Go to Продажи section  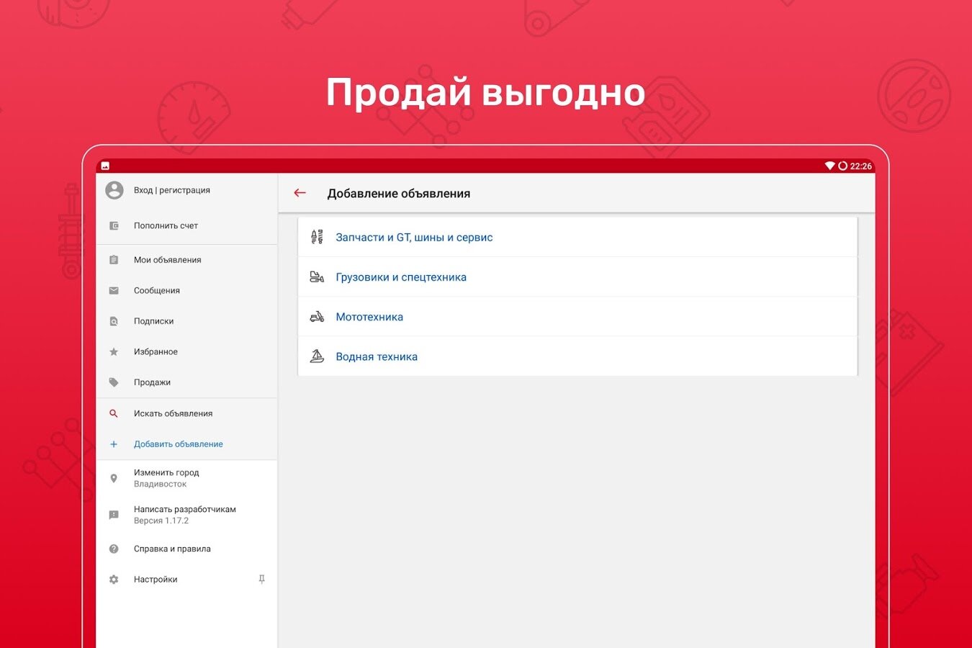click(186, 382)
